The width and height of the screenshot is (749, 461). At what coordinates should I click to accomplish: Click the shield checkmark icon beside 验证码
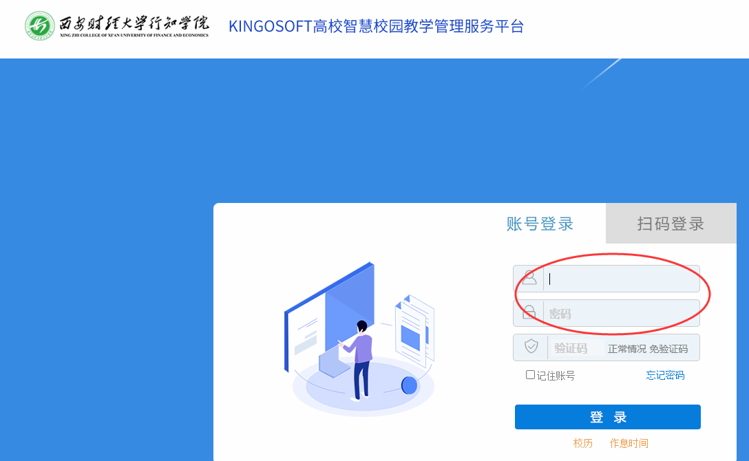[x=531, y=347]
